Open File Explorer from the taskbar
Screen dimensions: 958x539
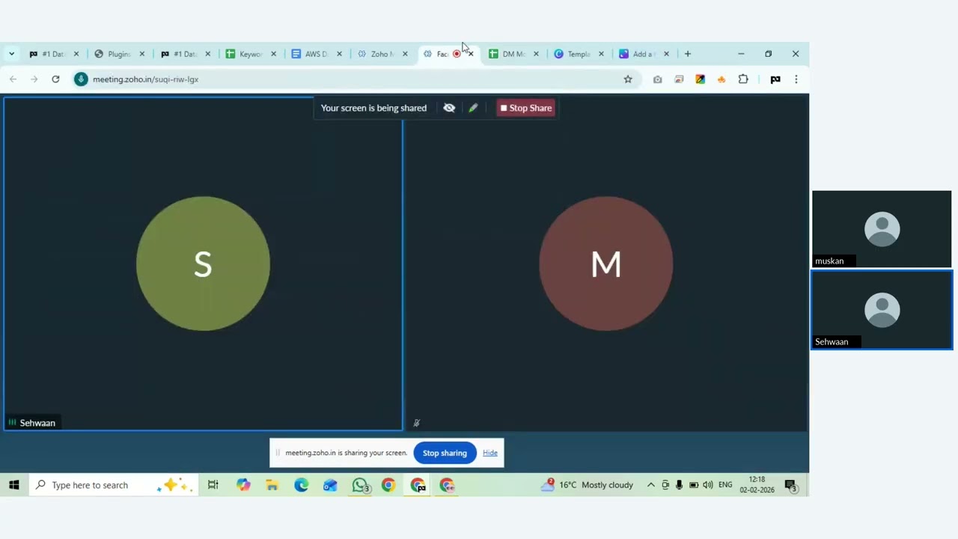tap(272, 485)
